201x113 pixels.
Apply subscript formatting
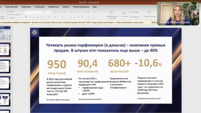(x=45, y=17)
